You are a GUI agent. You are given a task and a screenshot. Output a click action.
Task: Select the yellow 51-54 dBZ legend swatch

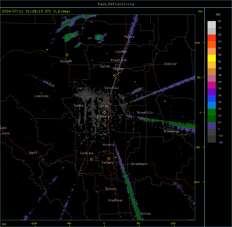(x=212, y=58)
